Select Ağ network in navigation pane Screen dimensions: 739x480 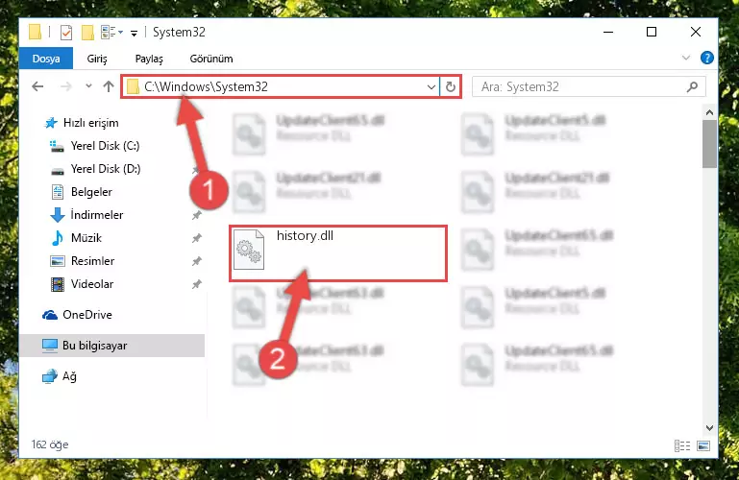(59, 376)
